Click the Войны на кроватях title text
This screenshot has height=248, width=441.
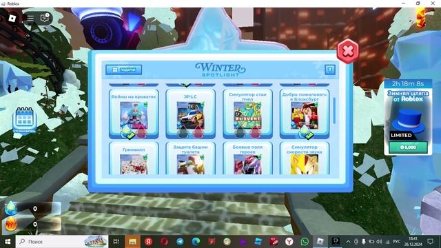coord(134,96)
